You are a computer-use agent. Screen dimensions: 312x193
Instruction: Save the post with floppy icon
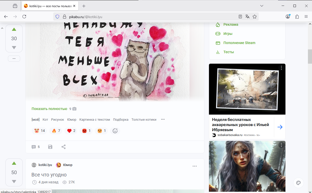(50, 147)
